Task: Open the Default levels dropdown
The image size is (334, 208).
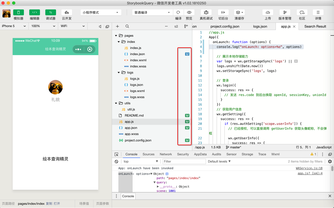Action: (219, 161)
